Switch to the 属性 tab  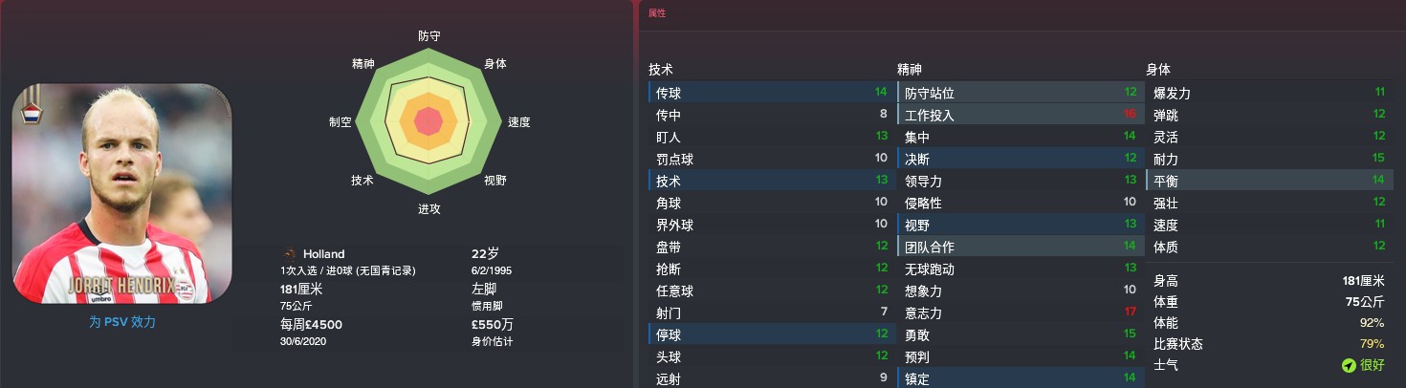[657, 13]
